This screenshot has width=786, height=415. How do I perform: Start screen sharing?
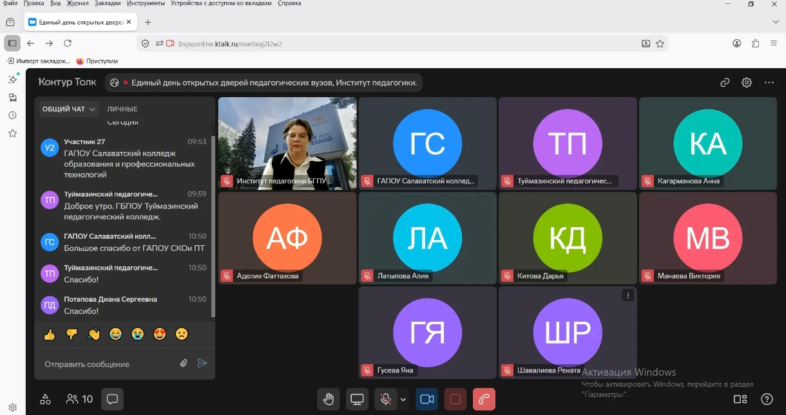[x=358, y=399]
